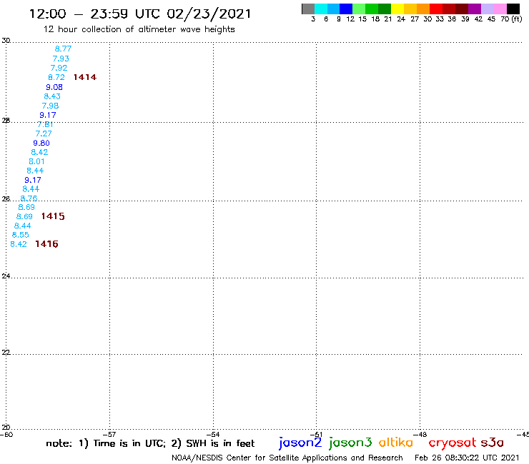This screenshot has width=529, height=464.
Task: Click the 'jason3' satellite legend label
Action: pos(350,443)
